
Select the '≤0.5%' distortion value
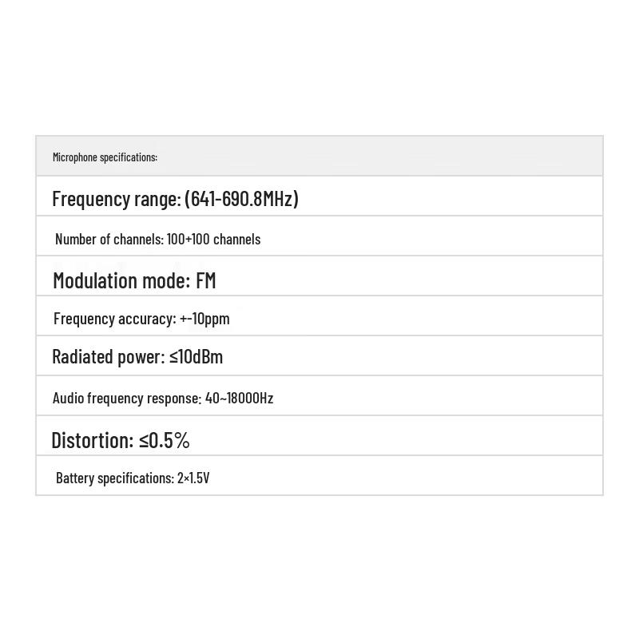click(165, 440)
